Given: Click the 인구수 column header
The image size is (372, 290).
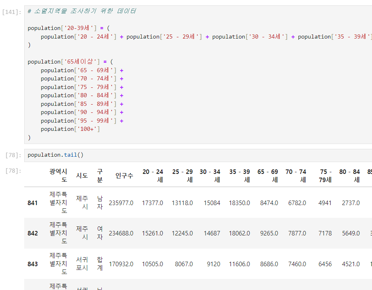Looking at the screenshot, I should [124, 176].
